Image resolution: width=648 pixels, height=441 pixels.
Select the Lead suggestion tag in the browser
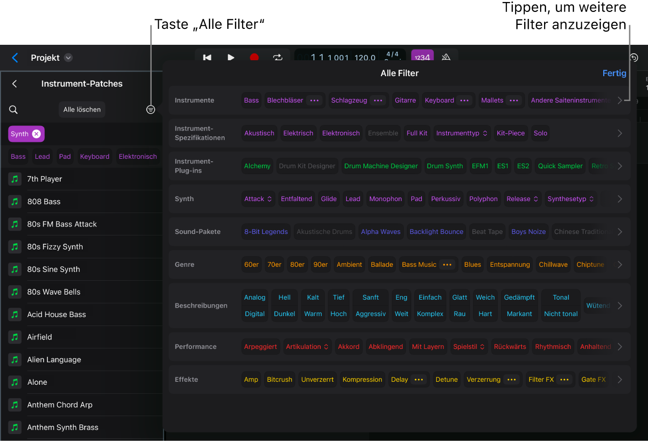[x=42, y=156]
